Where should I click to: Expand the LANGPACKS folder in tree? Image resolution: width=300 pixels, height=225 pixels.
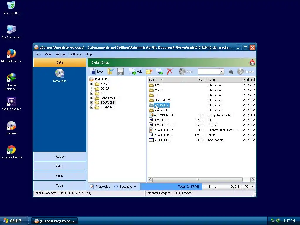pyautogui.click(x=91, y=98)
